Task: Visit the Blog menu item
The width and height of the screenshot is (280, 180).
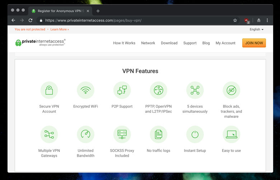Action: (x=206, y=43)
